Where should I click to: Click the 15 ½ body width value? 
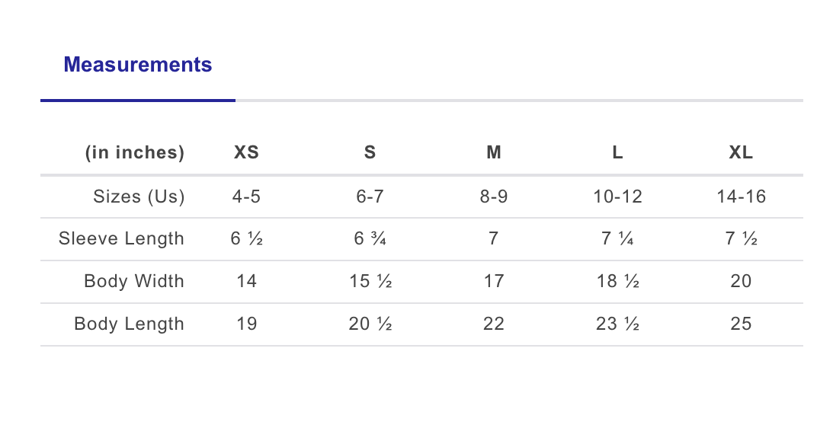[370, 281]
